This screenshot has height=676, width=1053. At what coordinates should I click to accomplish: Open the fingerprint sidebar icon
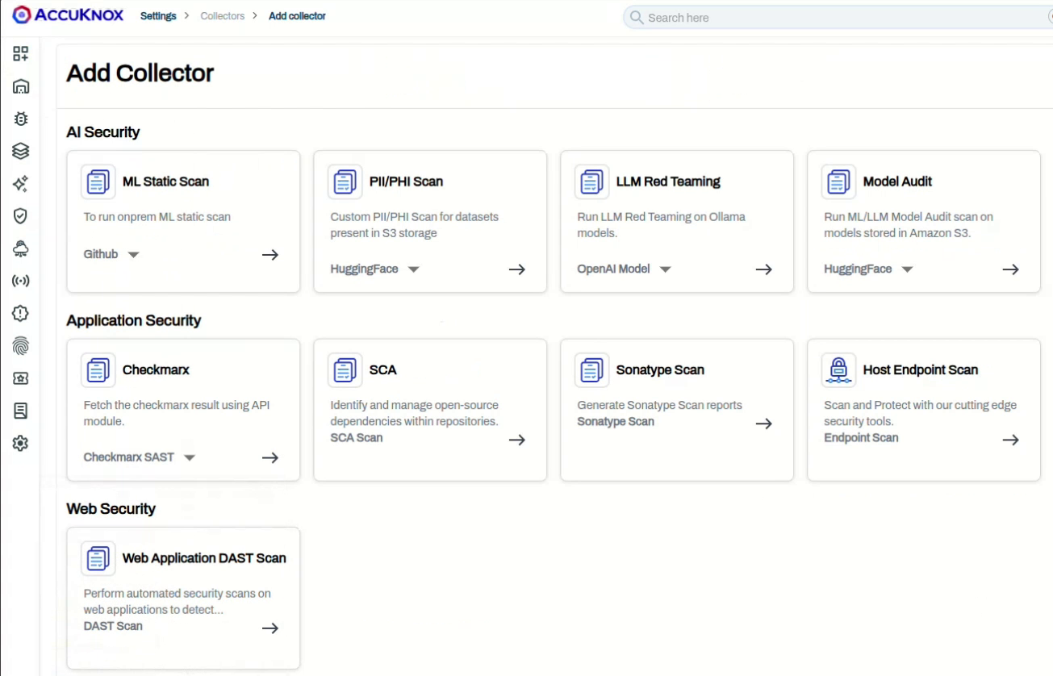[x=21, y=346]
